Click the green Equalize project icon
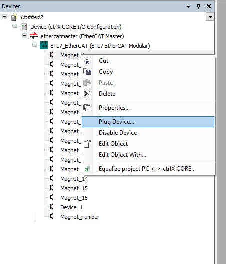 tap(87, 169)
